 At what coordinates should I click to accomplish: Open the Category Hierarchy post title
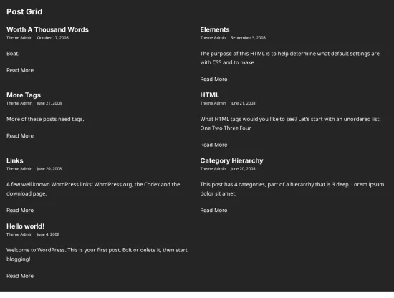pyautogui.click(x=231, y=160)
